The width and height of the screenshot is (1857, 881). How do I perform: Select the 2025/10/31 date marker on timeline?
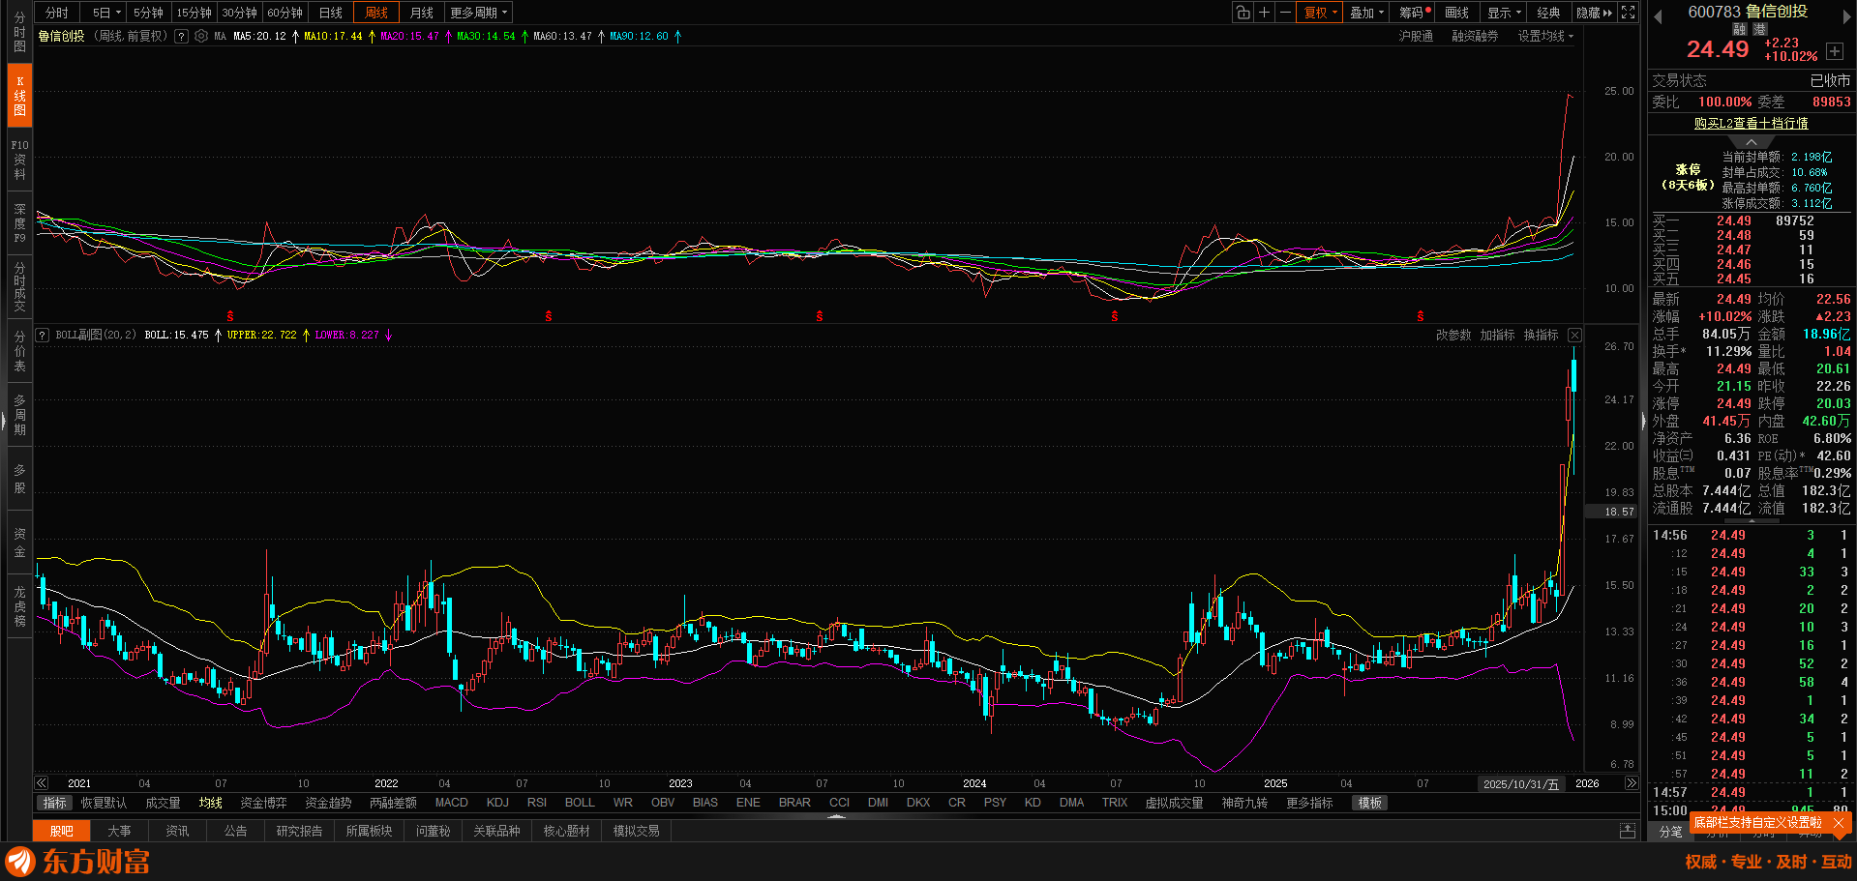click(x=1520, y=783)
